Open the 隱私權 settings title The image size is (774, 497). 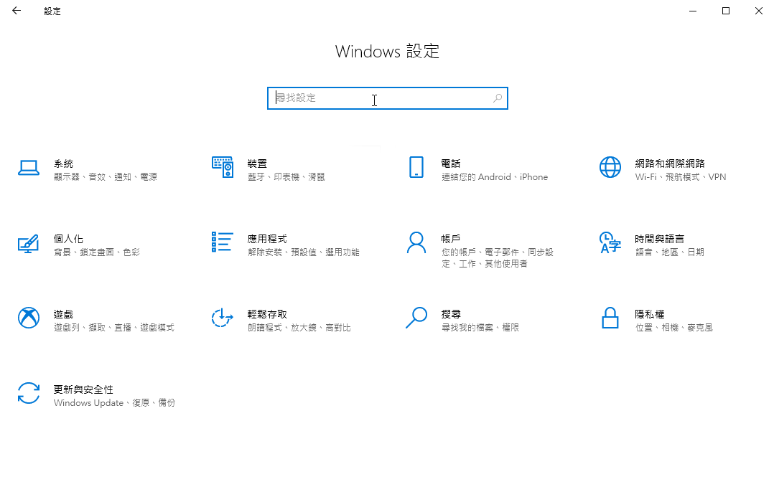[x=650, y=315]
